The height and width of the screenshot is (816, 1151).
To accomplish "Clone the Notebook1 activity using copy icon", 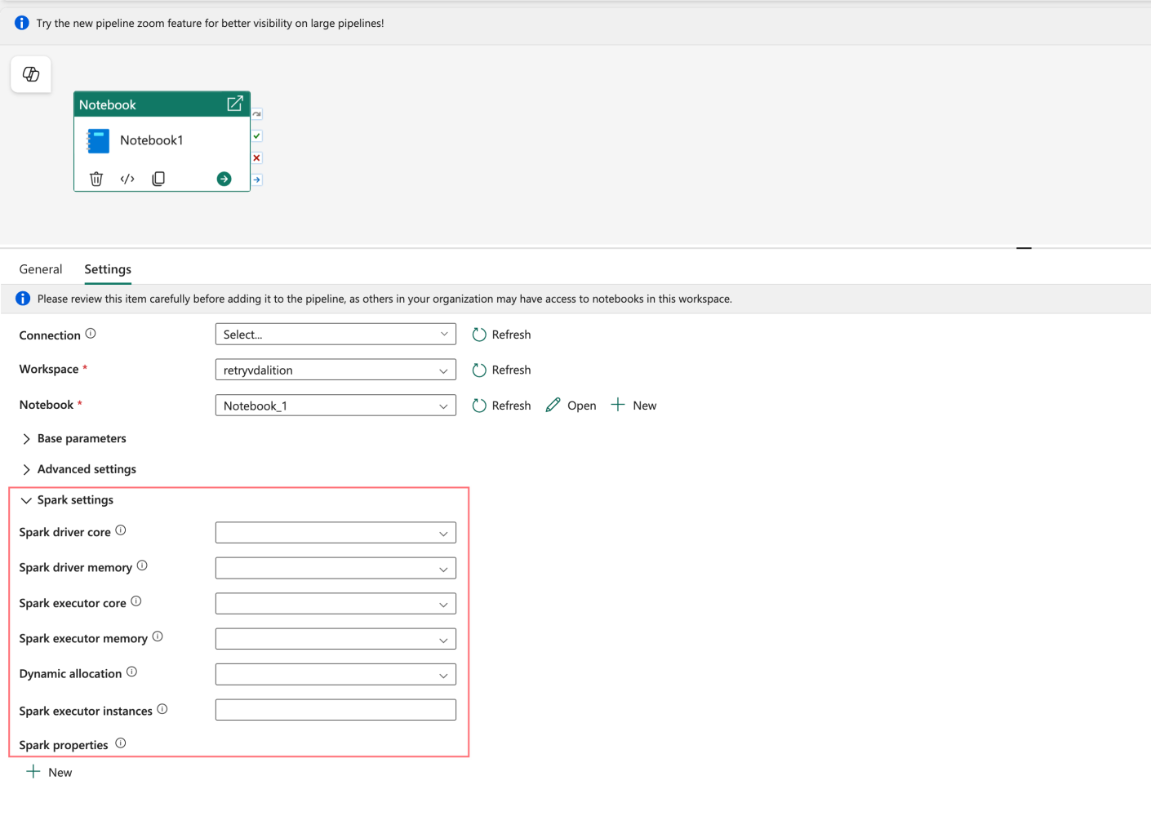I will pos(158,179).
